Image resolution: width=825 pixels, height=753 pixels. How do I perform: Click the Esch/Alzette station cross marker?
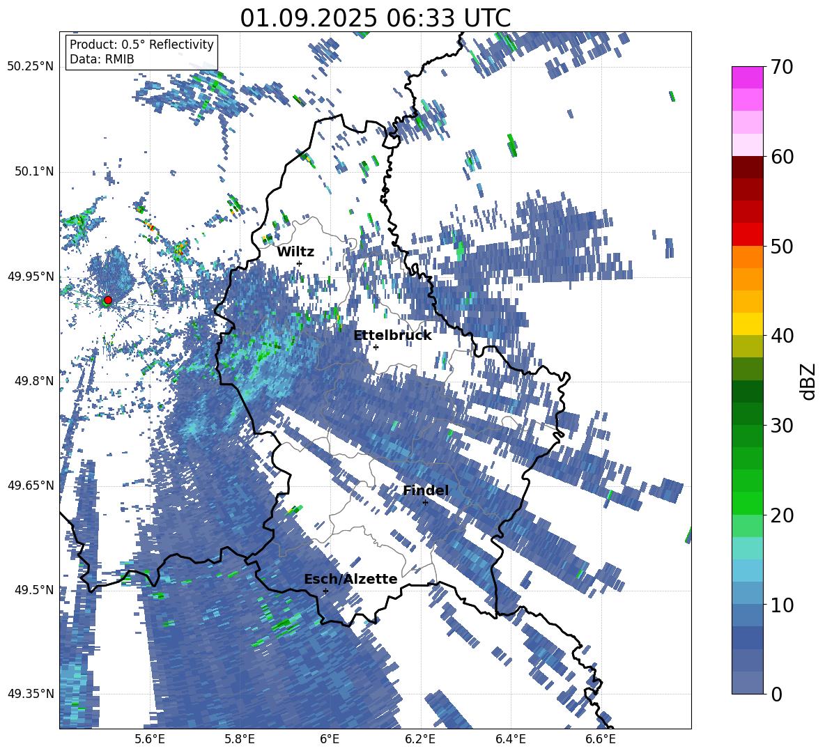[x=325, y=591]
